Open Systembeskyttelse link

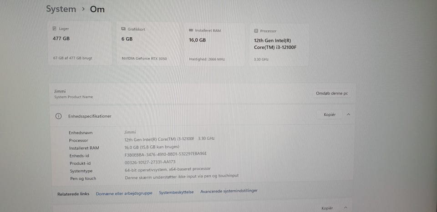(x=176, y=192)
